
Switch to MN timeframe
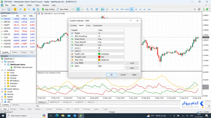(149, 9)
